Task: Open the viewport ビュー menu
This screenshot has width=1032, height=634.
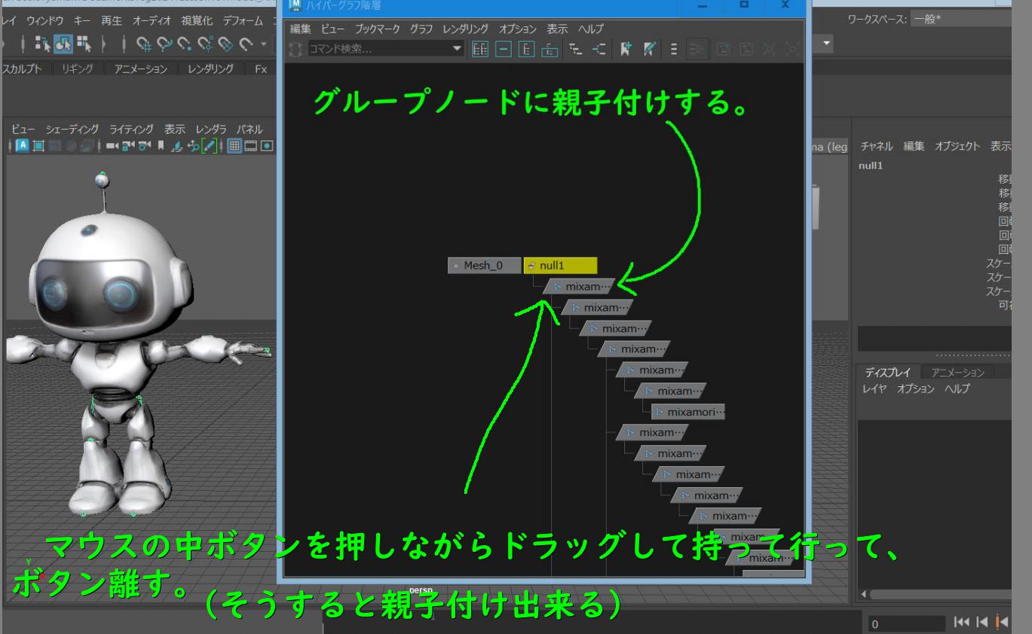Action: tap(23, 130)
